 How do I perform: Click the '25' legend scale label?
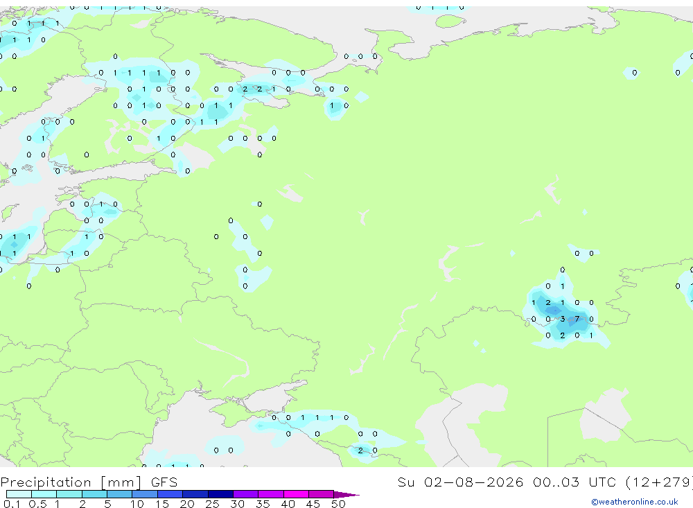pyautogui.click(x=212, y=504)
